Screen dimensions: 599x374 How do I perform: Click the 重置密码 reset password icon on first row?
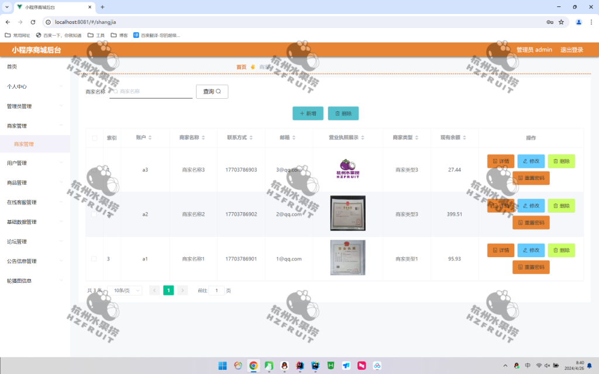tap(519, 178)
